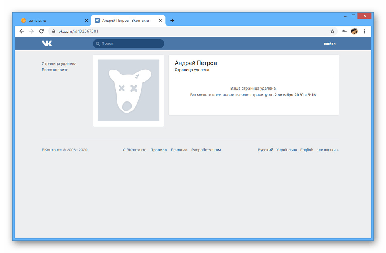Viewport: 386px width, 253px height.
Task: Minimize the browser window
Action: tap(345, 16)
